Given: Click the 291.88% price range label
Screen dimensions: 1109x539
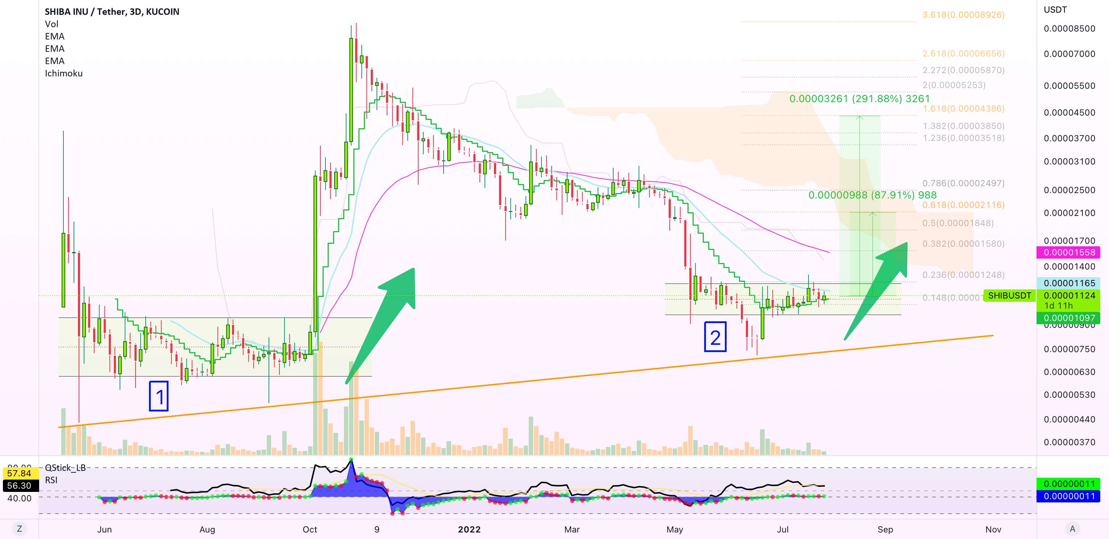Looking at the screenshot, I should [x=859, y=99].
